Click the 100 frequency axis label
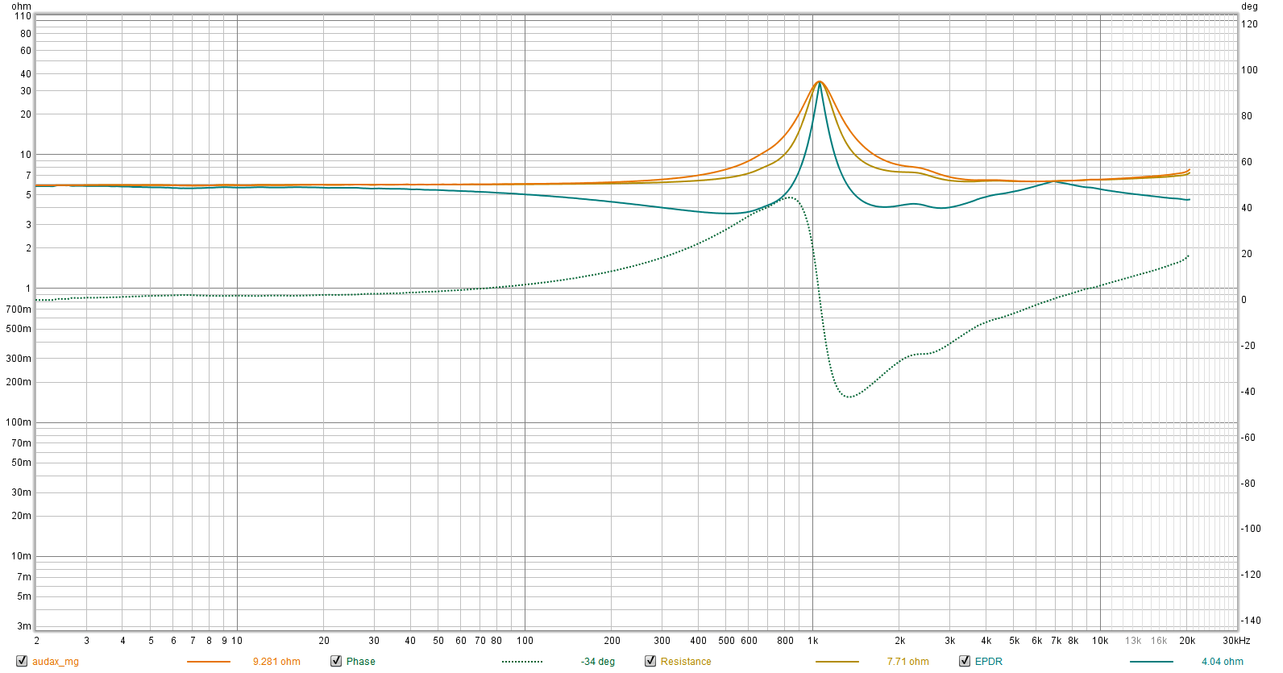The height and width of the screenshot is (673, 1283). coord(525,641)
